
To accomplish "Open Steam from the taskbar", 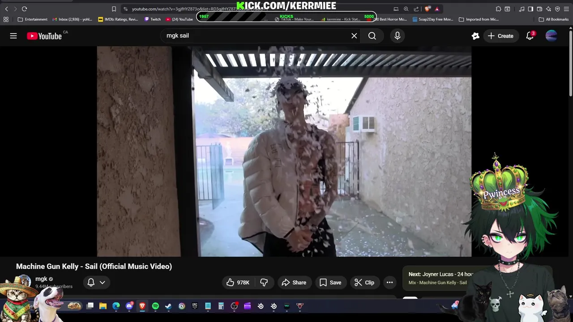I will [168, 306].
